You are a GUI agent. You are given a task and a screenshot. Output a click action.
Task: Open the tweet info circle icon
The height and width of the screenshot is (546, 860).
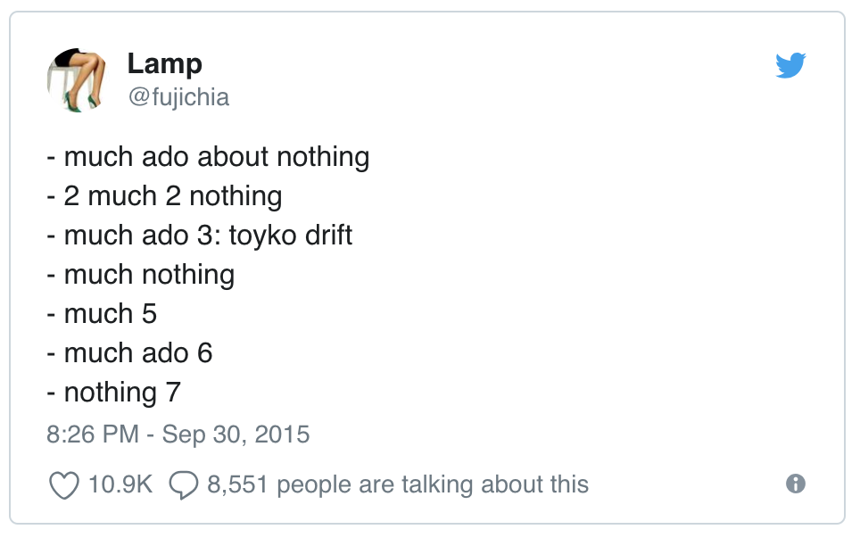coord(796,484)
